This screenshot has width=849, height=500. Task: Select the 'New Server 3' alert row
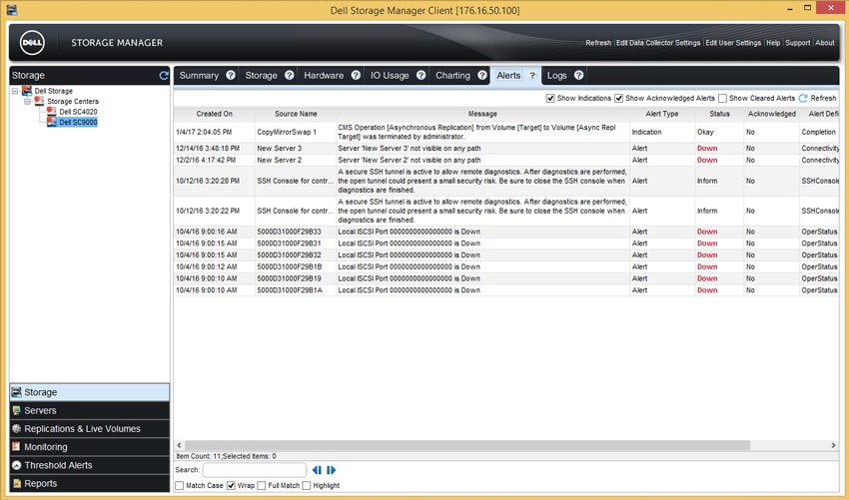506,148
